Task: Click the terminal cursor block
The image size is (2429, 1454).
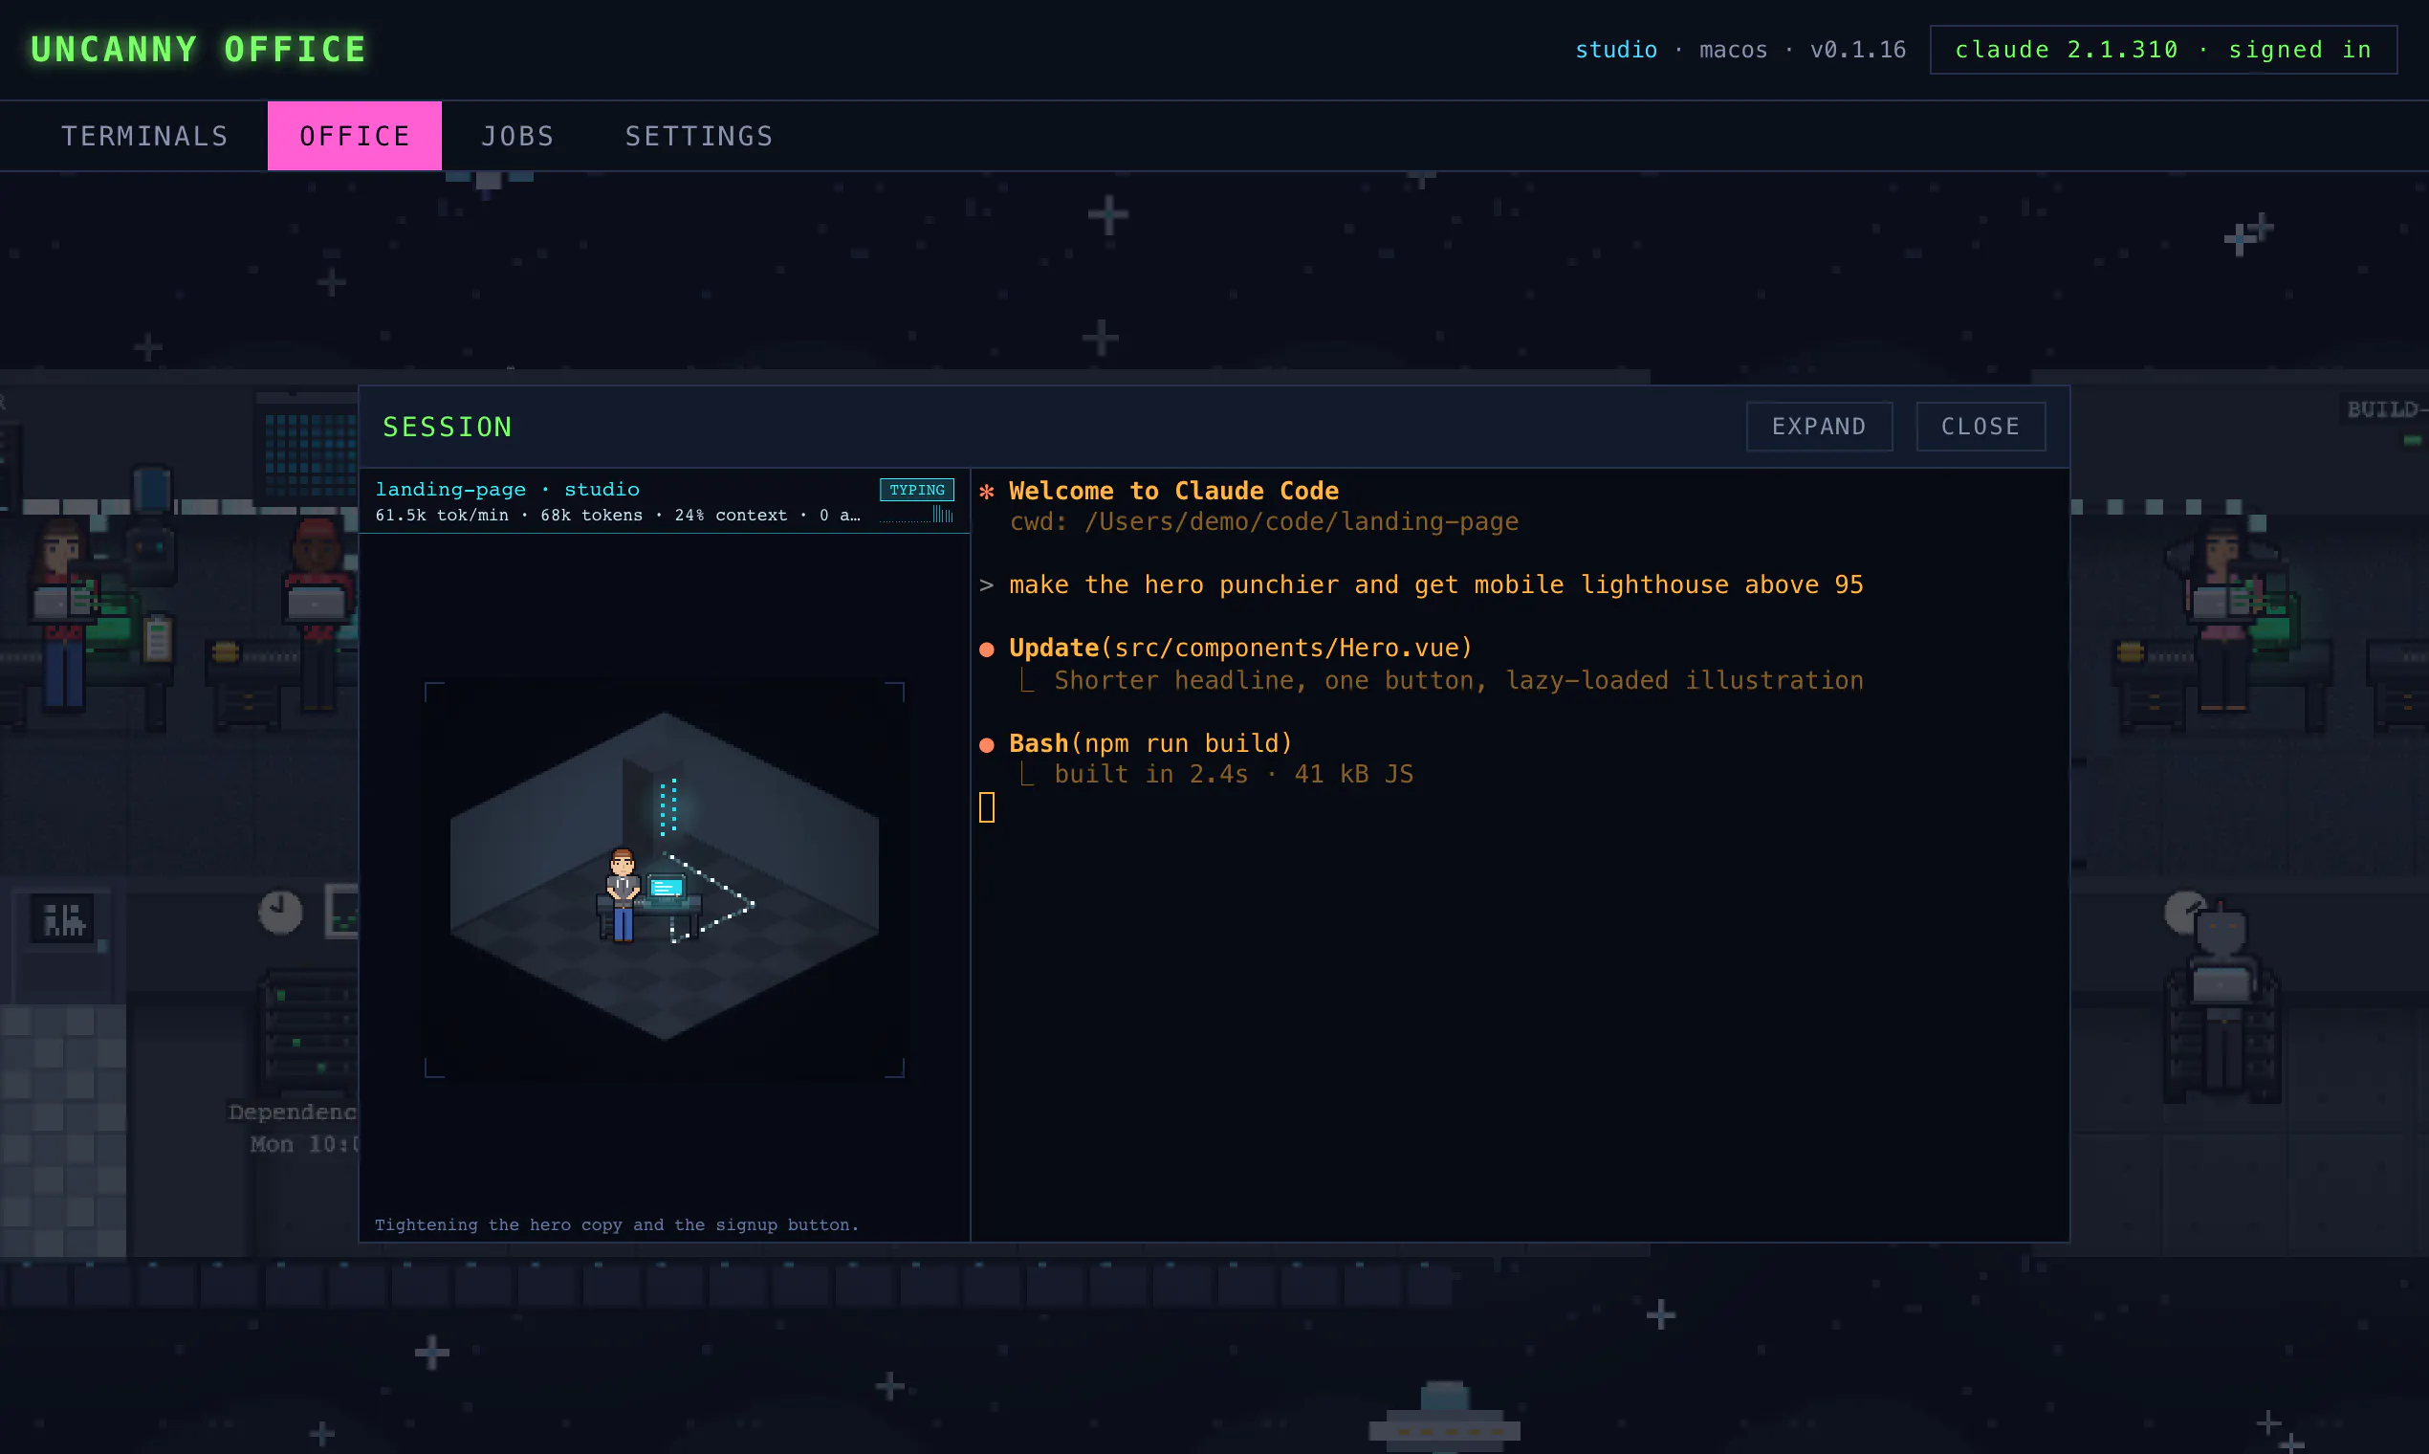Action: pos(987,807)
